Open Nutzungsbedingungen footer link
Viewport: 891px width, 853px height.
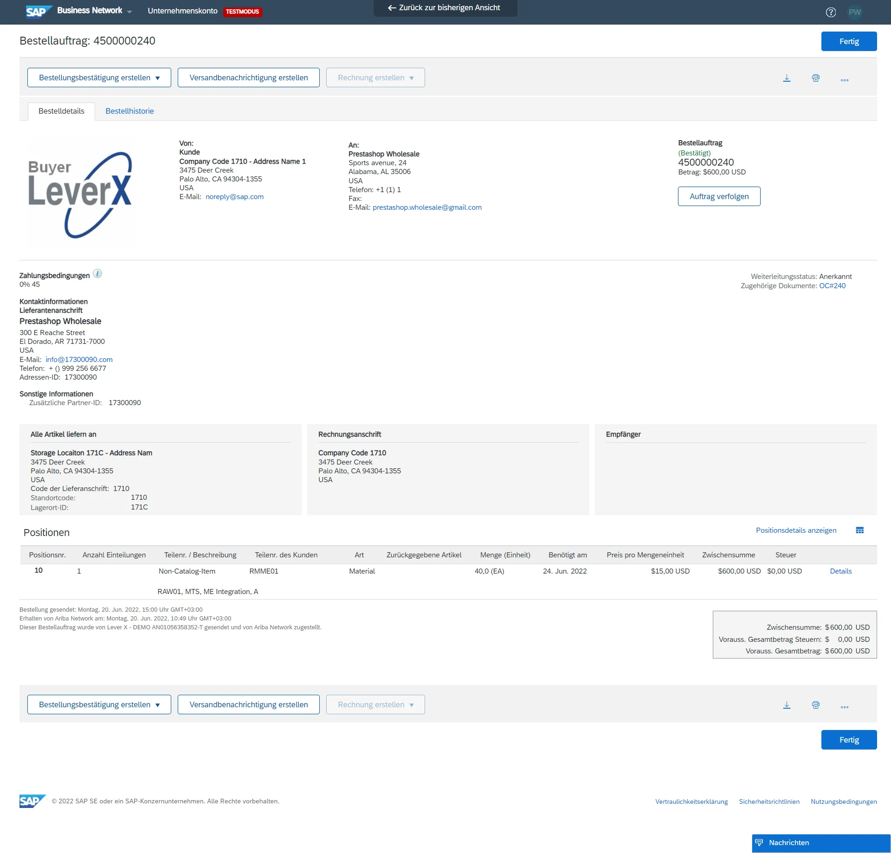click(x=844, y=801)
